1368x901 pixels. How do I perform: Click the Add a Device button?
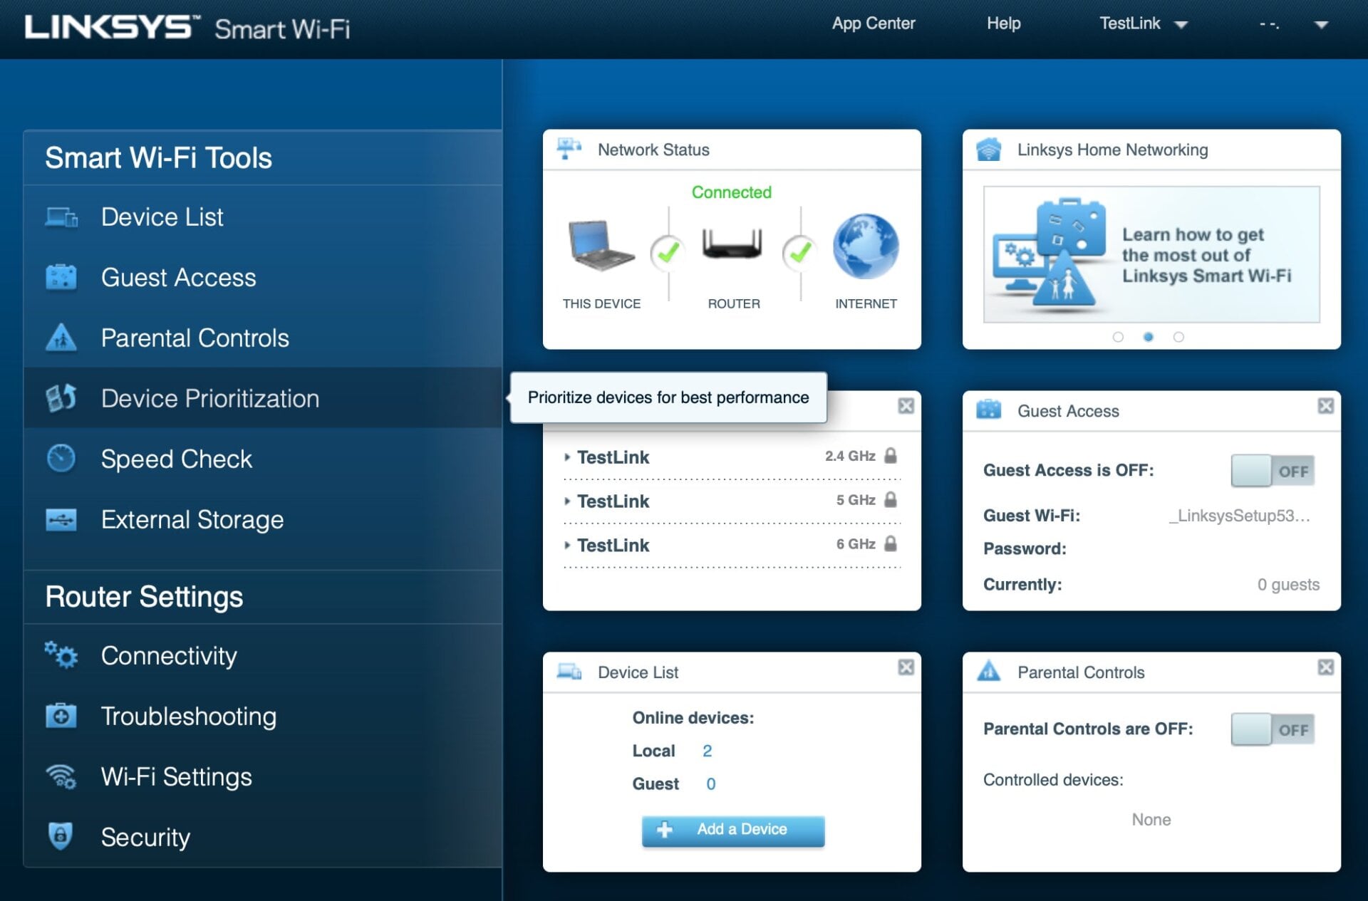[x=732, y=829]
